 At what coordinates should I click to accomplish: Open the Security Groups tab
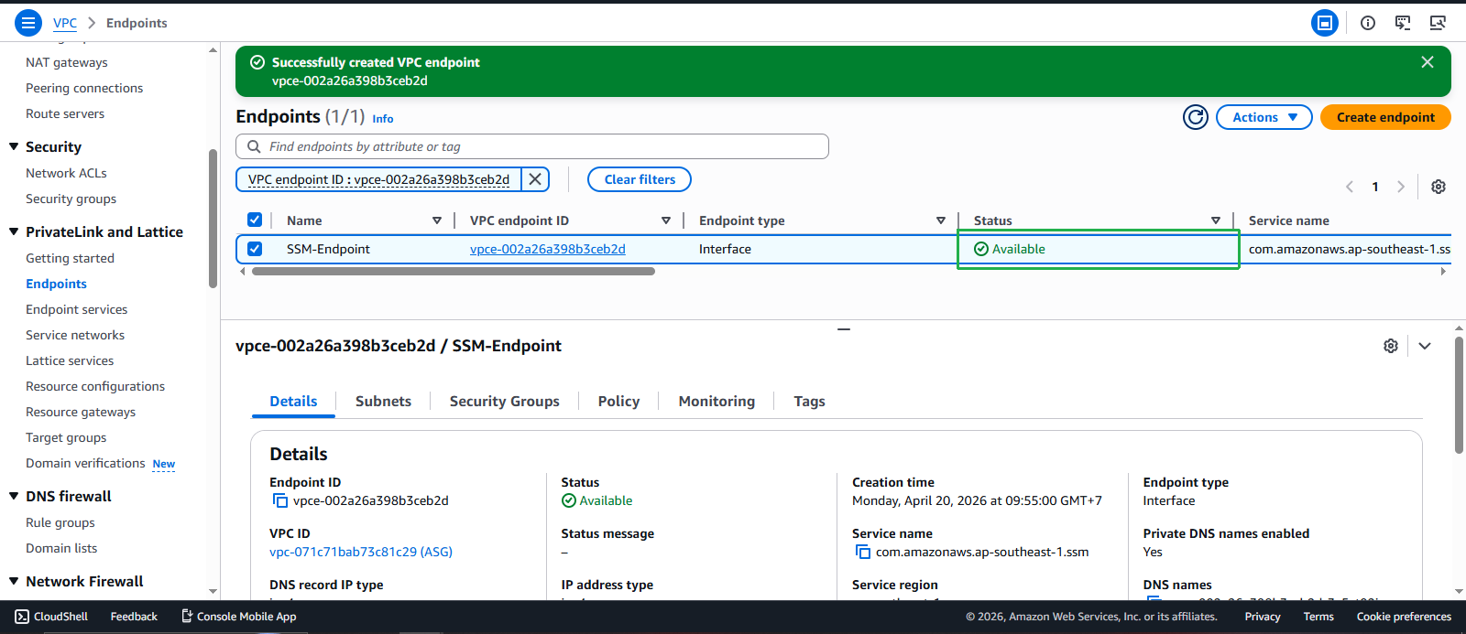click(x=504, y=401)
